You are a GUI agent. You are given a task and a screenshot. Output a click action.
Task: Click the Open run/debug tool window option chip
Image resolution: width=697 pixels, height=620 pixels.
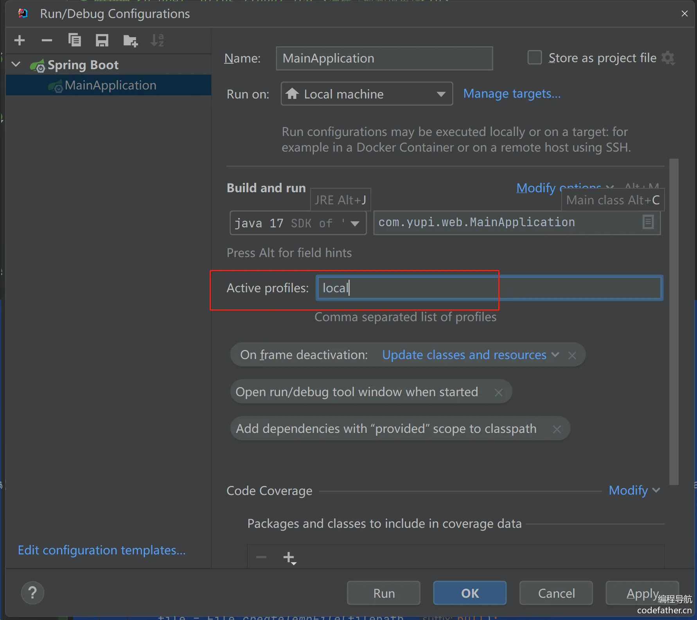coord(371,392)
